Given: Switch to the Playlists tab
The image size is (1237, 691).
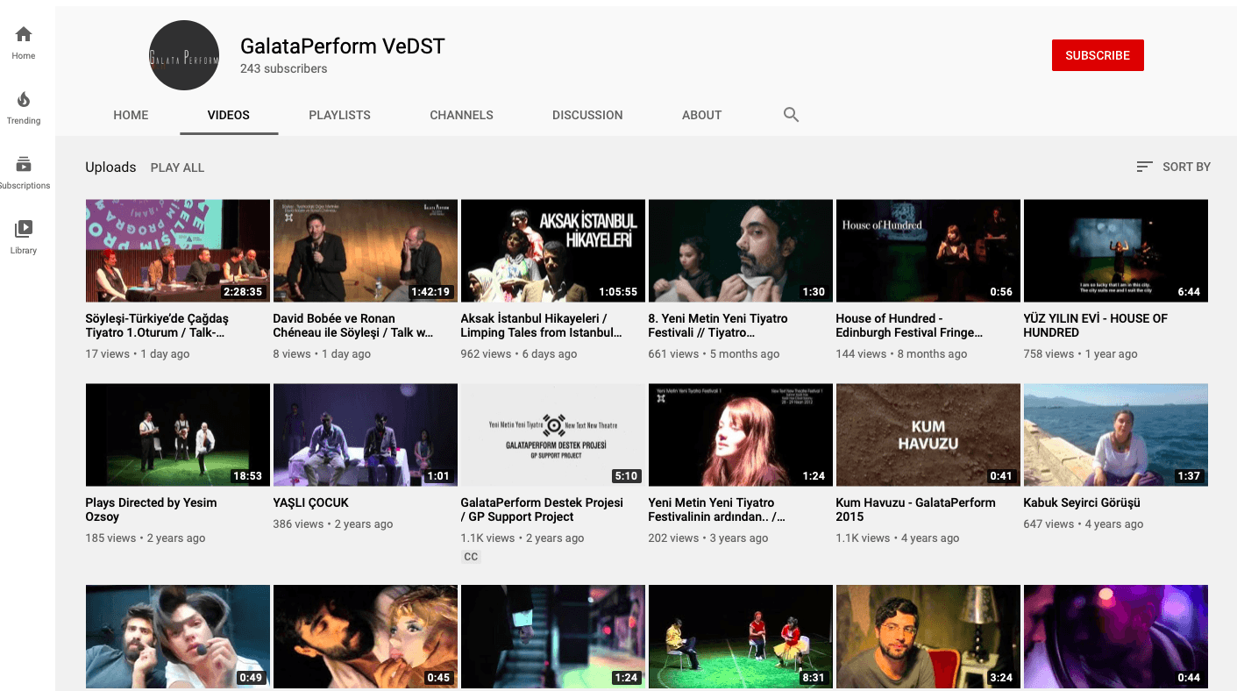Looking at the screenshot, I should [x=339, y=115].
